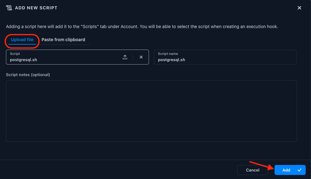Select the Script file field showing postgresql.sh
Image resolution: width=311 pixels, height=179 pixels.
click(x=77, y=57)
